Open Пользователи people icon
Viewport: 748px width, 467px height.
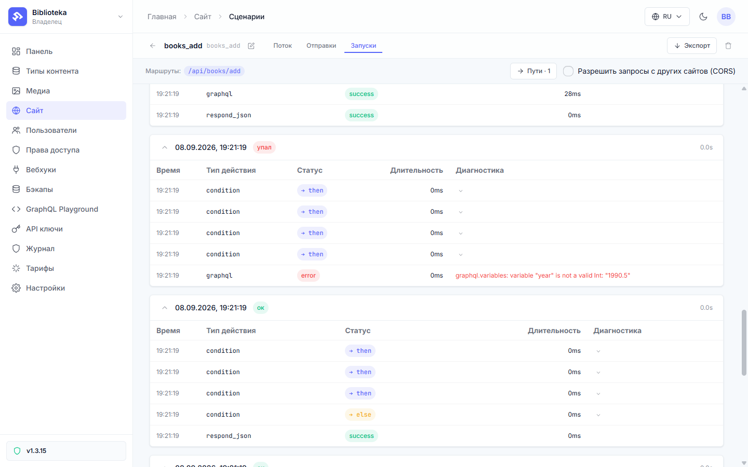coord(16,130)
